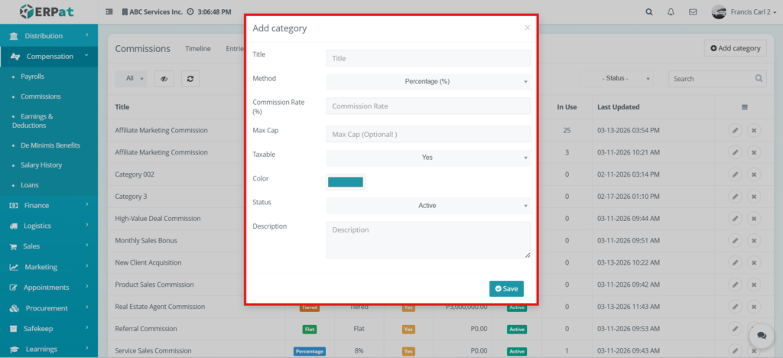The height and width of the screenshot is (358, 783).
Task: Delete the Product Sales Commission row
Action: pyautogui.click(x=754, y=284)
